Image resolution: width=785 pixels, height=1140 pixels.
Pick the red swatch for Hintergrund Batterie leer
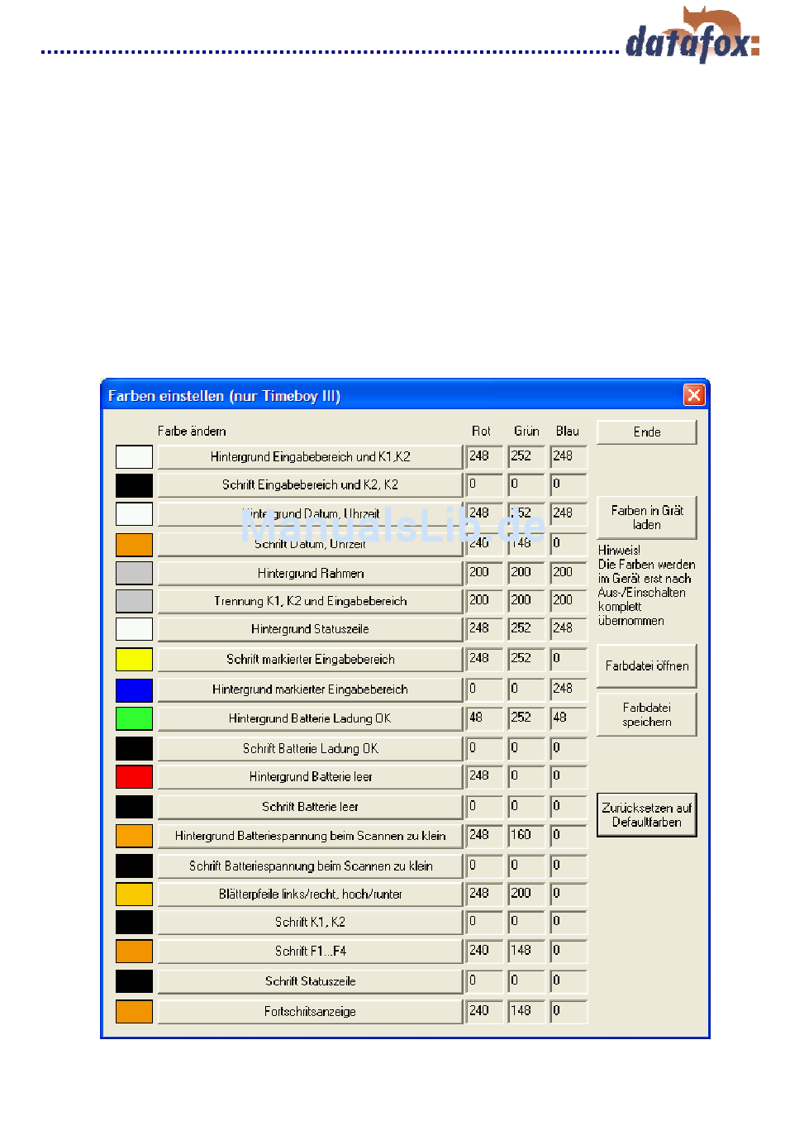pyautogui.click(x=134, y=777)
